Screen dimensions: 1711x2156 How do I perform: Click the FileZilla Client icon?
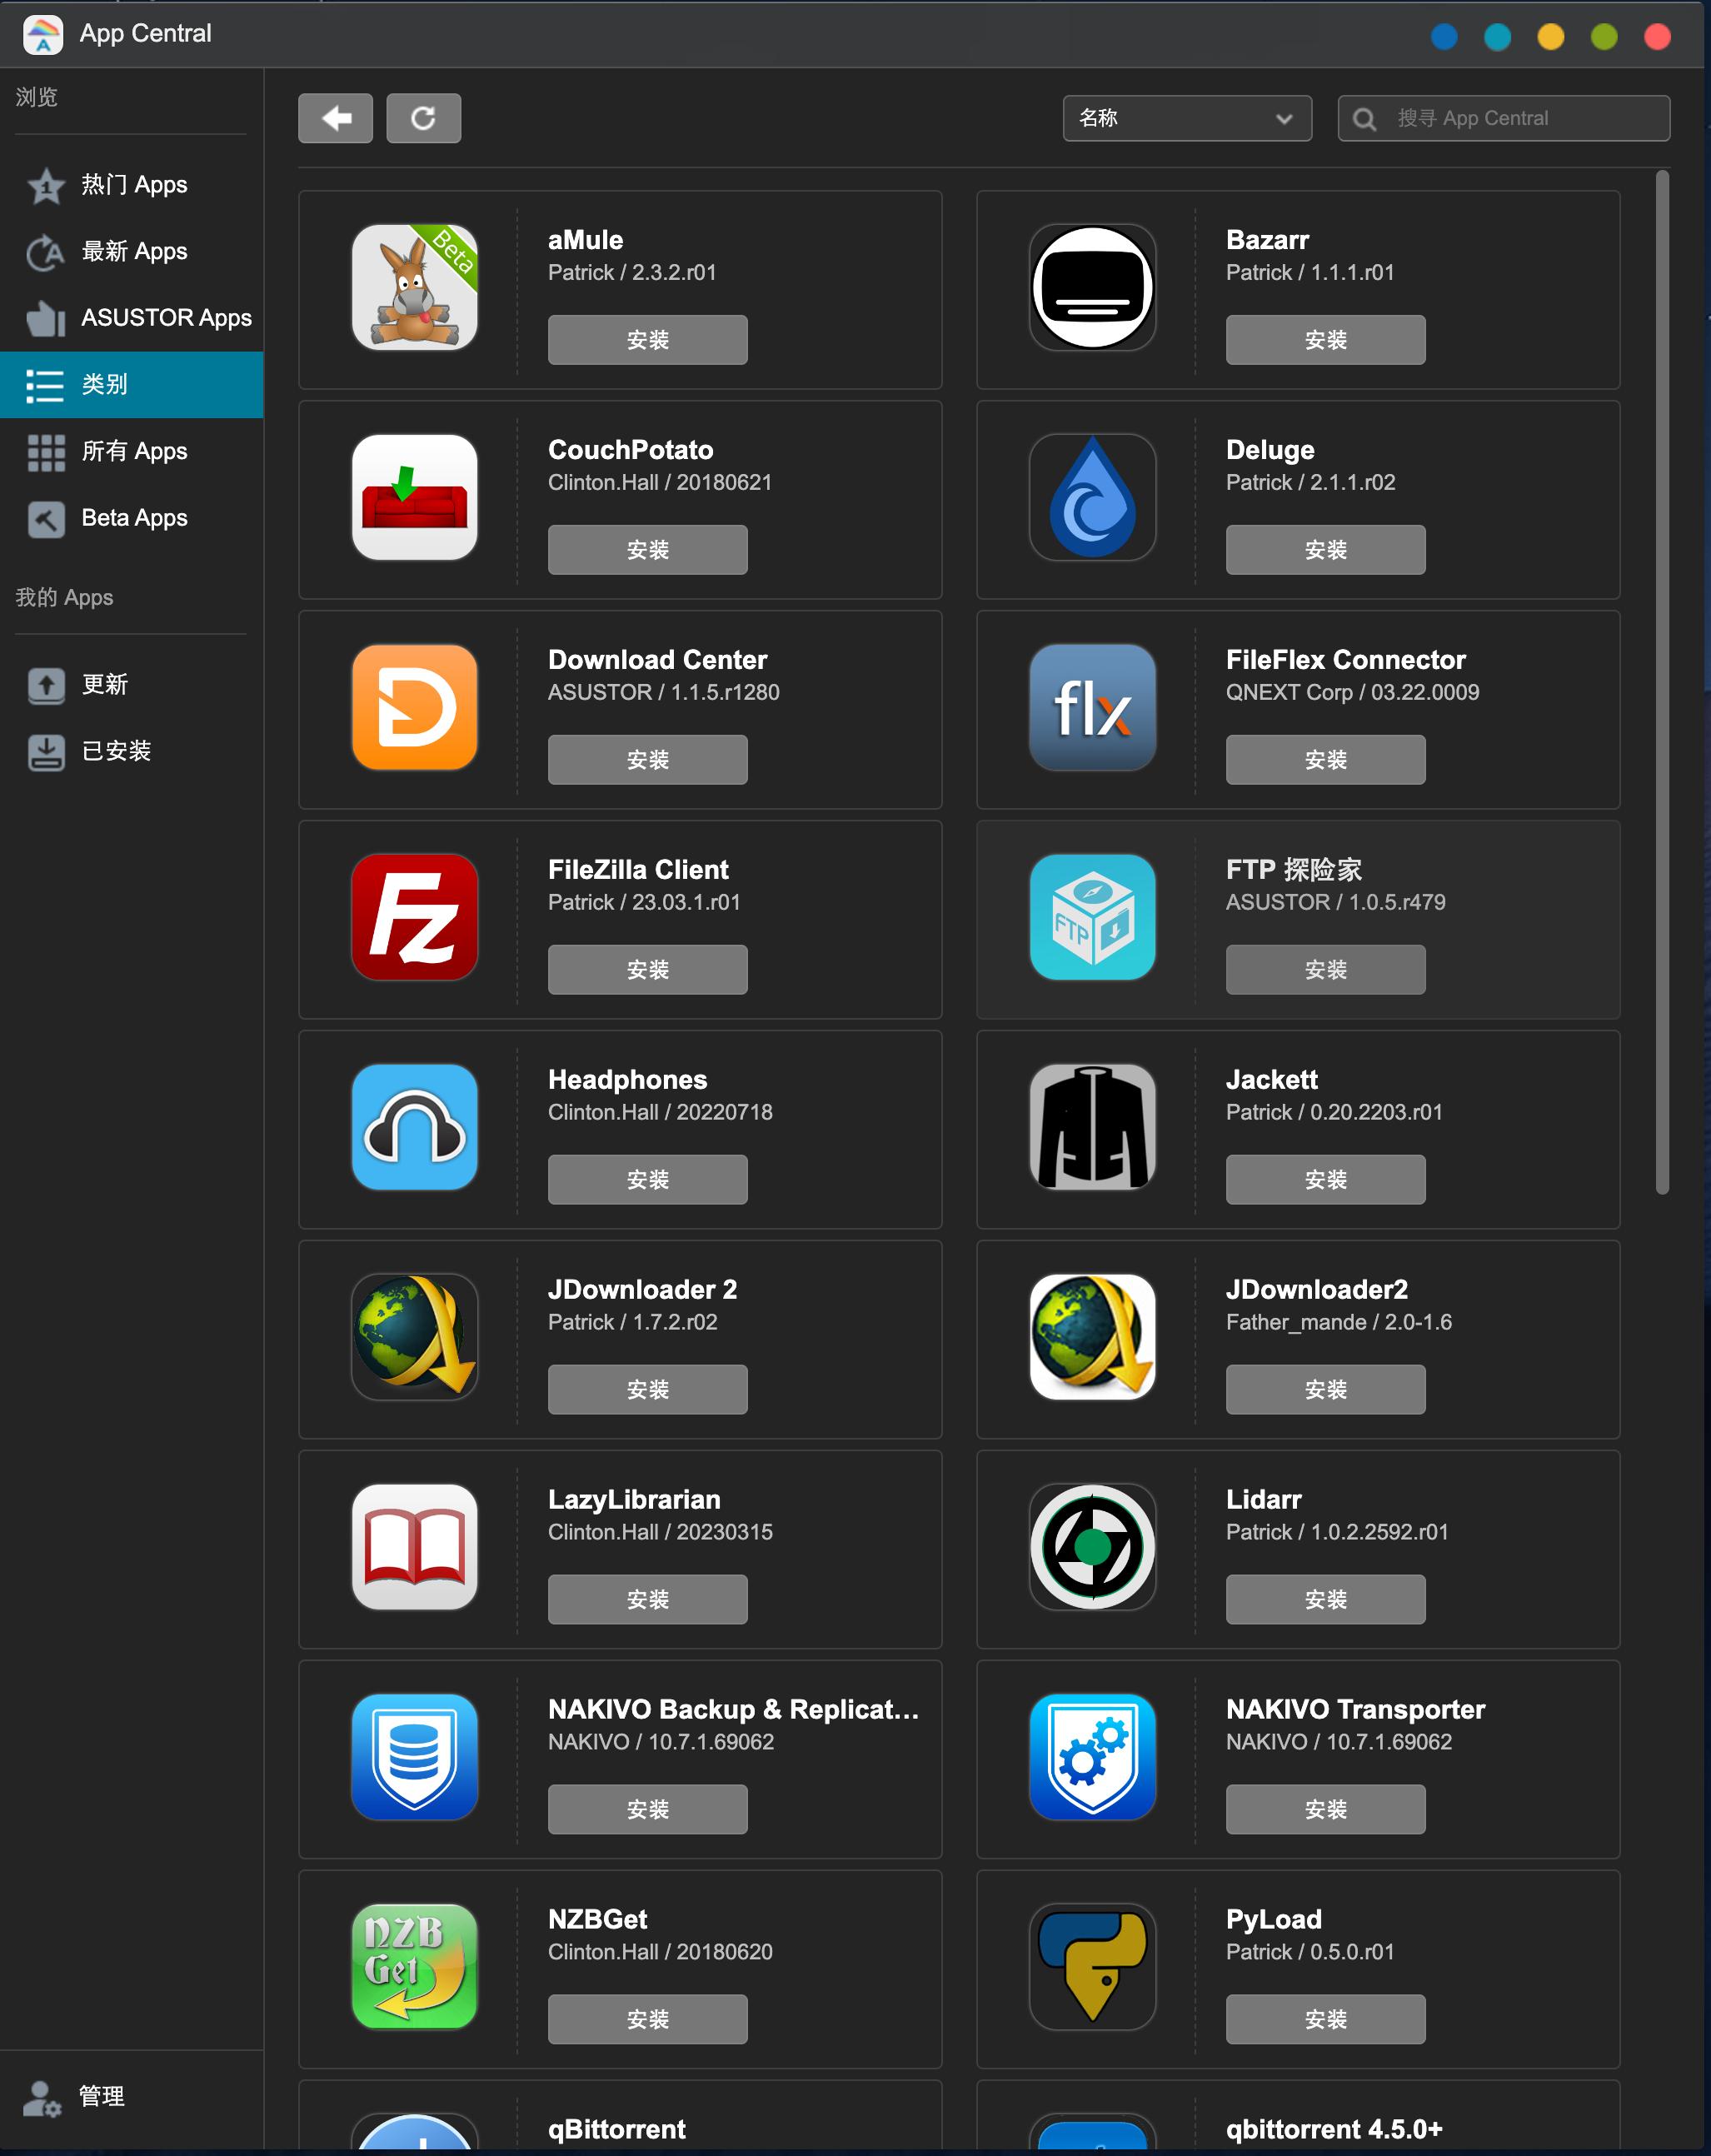point(414,917)
